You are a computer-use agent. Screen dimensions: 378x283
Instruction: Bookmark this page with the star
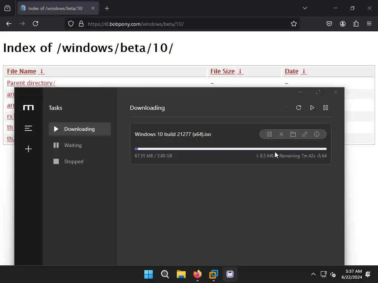[x=293, y=24]
